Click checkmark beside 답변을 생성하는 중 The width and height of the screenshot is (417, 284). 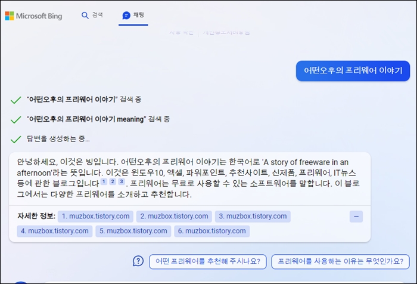15,139
